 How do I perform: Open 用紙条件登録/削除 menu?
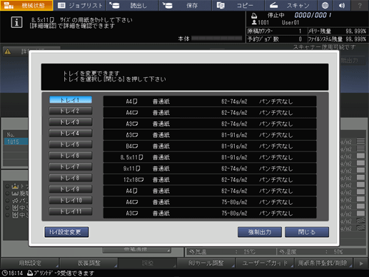[323, 263]
